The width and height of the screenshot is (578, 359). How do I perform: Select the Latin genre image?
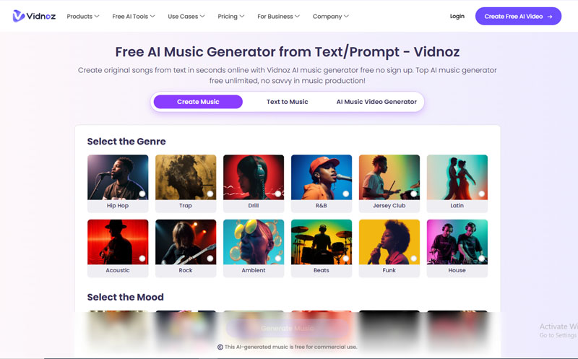point(457,177)
